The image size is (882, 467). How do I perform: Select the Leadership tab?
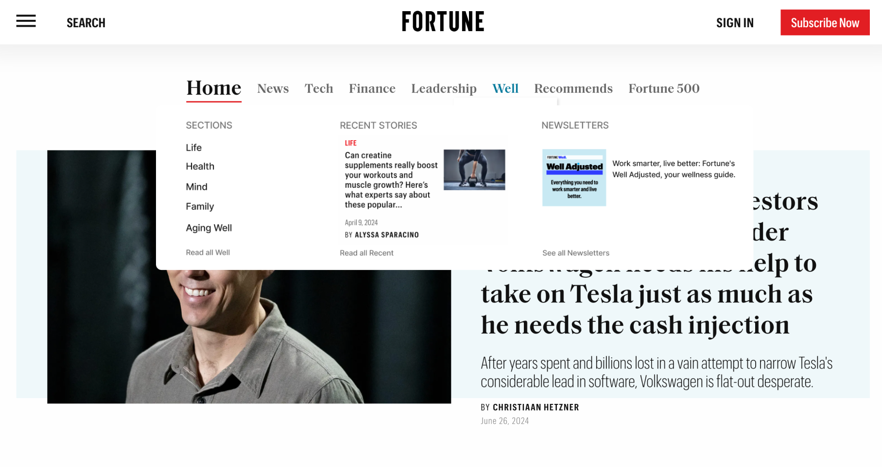click(444, 89)
